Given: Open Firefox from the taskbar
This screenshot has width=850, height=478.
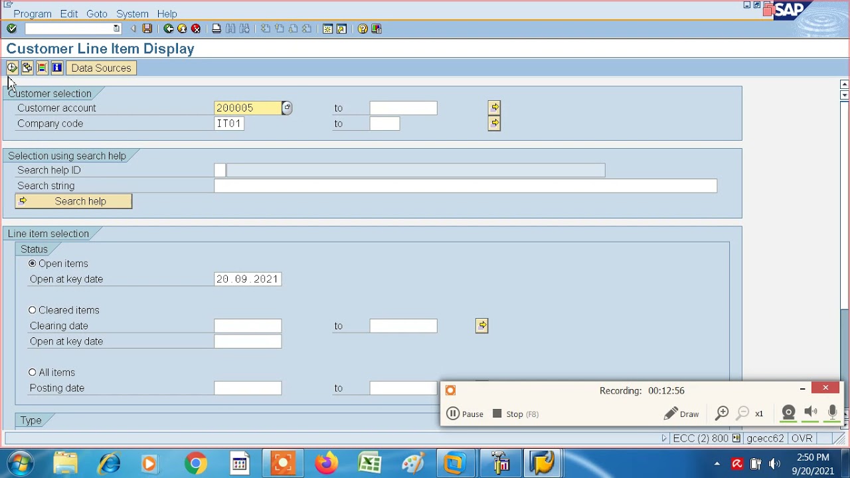Looking at the screenshot, I should point(326,463).
